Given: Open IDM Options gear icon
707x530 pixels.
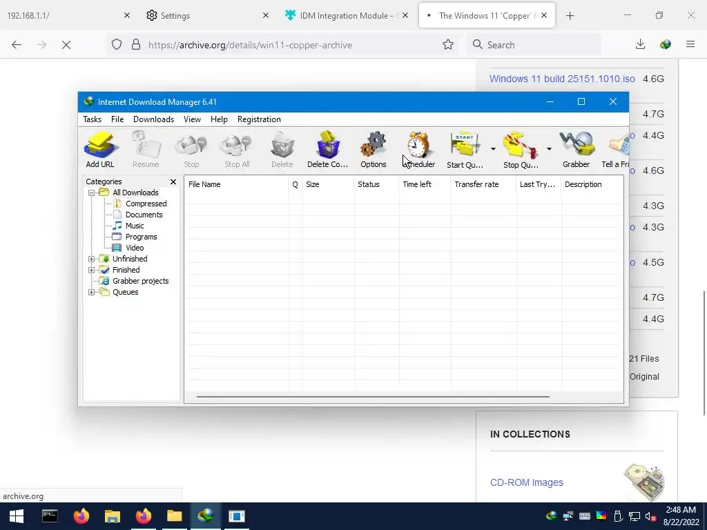Looking at the screenshot, I should click(374, 150).
